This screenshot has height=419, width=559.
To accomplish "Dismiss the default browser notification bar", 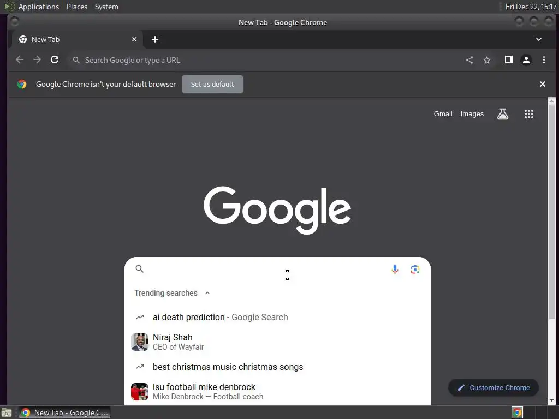I will tap(542, 84).
